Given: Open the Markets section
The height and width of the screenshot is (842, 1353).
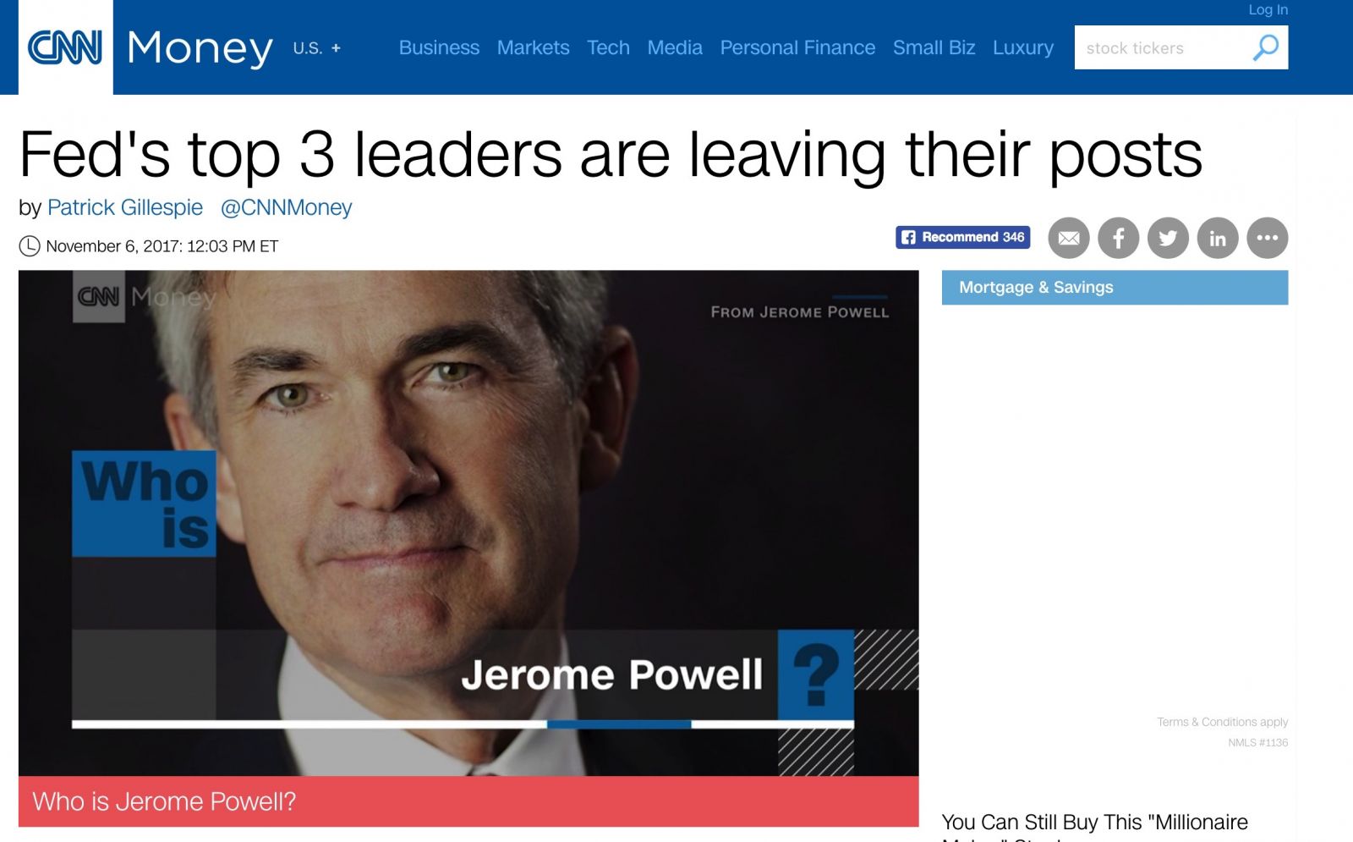Looking at the screenshot, I should (533, 48).
